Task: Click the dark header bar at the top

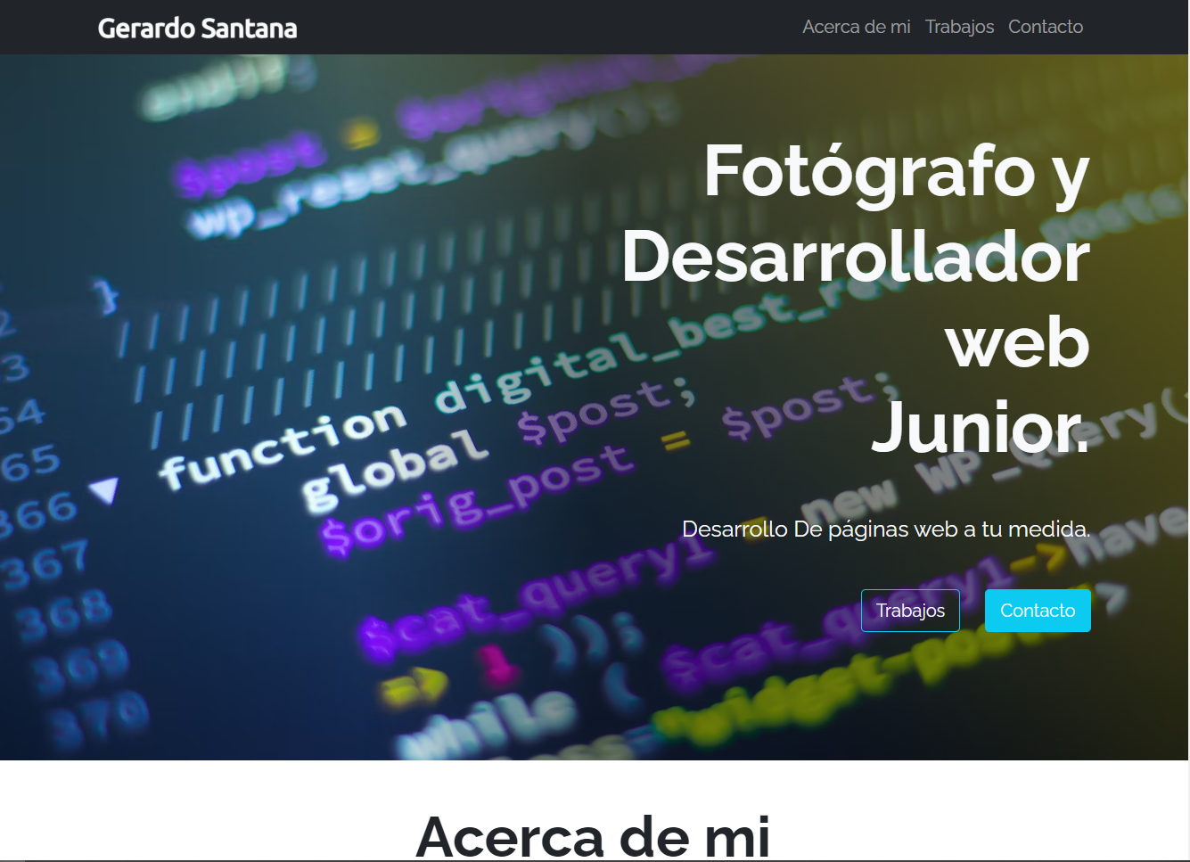Action: point(535,27)
